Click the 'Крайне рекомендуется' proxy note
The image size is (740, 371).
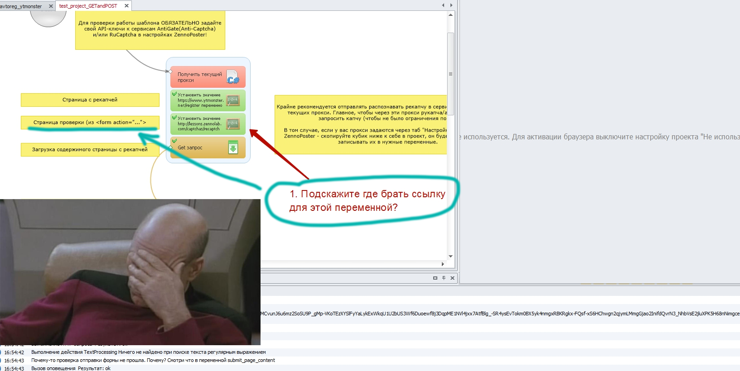[x=361, y=124]
